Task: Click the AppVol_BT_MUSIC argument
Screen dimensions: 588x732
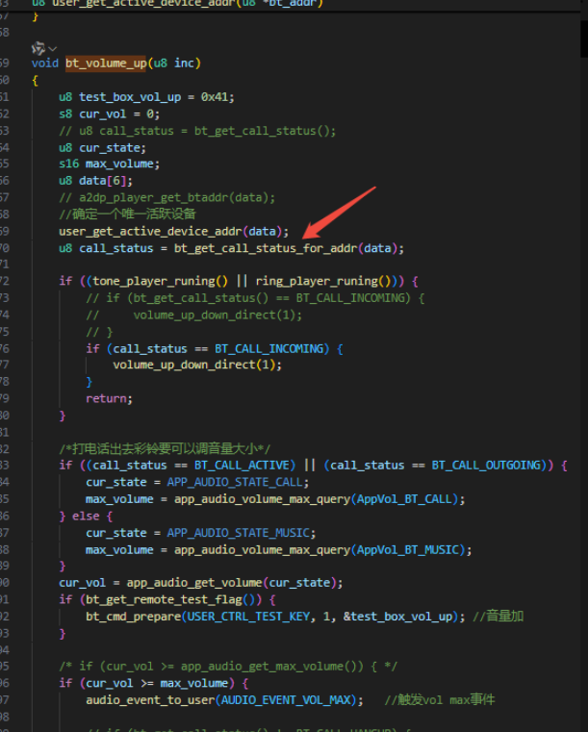Action: (x=408, y=550)
